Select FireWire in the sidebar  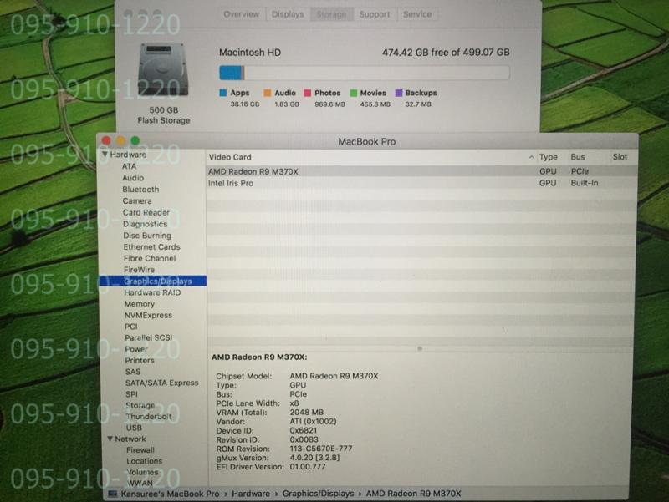[x=139, y=270]
